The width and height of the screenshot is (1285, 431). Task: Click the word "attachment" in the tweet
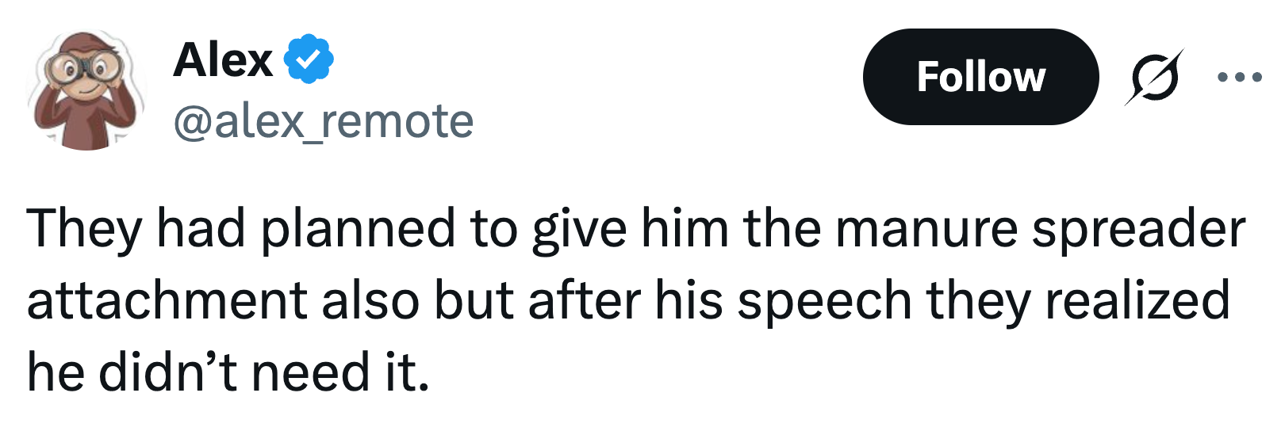click(167, 301)
